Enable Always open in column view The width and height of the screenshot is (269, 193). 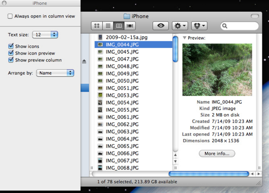(10, 16)
